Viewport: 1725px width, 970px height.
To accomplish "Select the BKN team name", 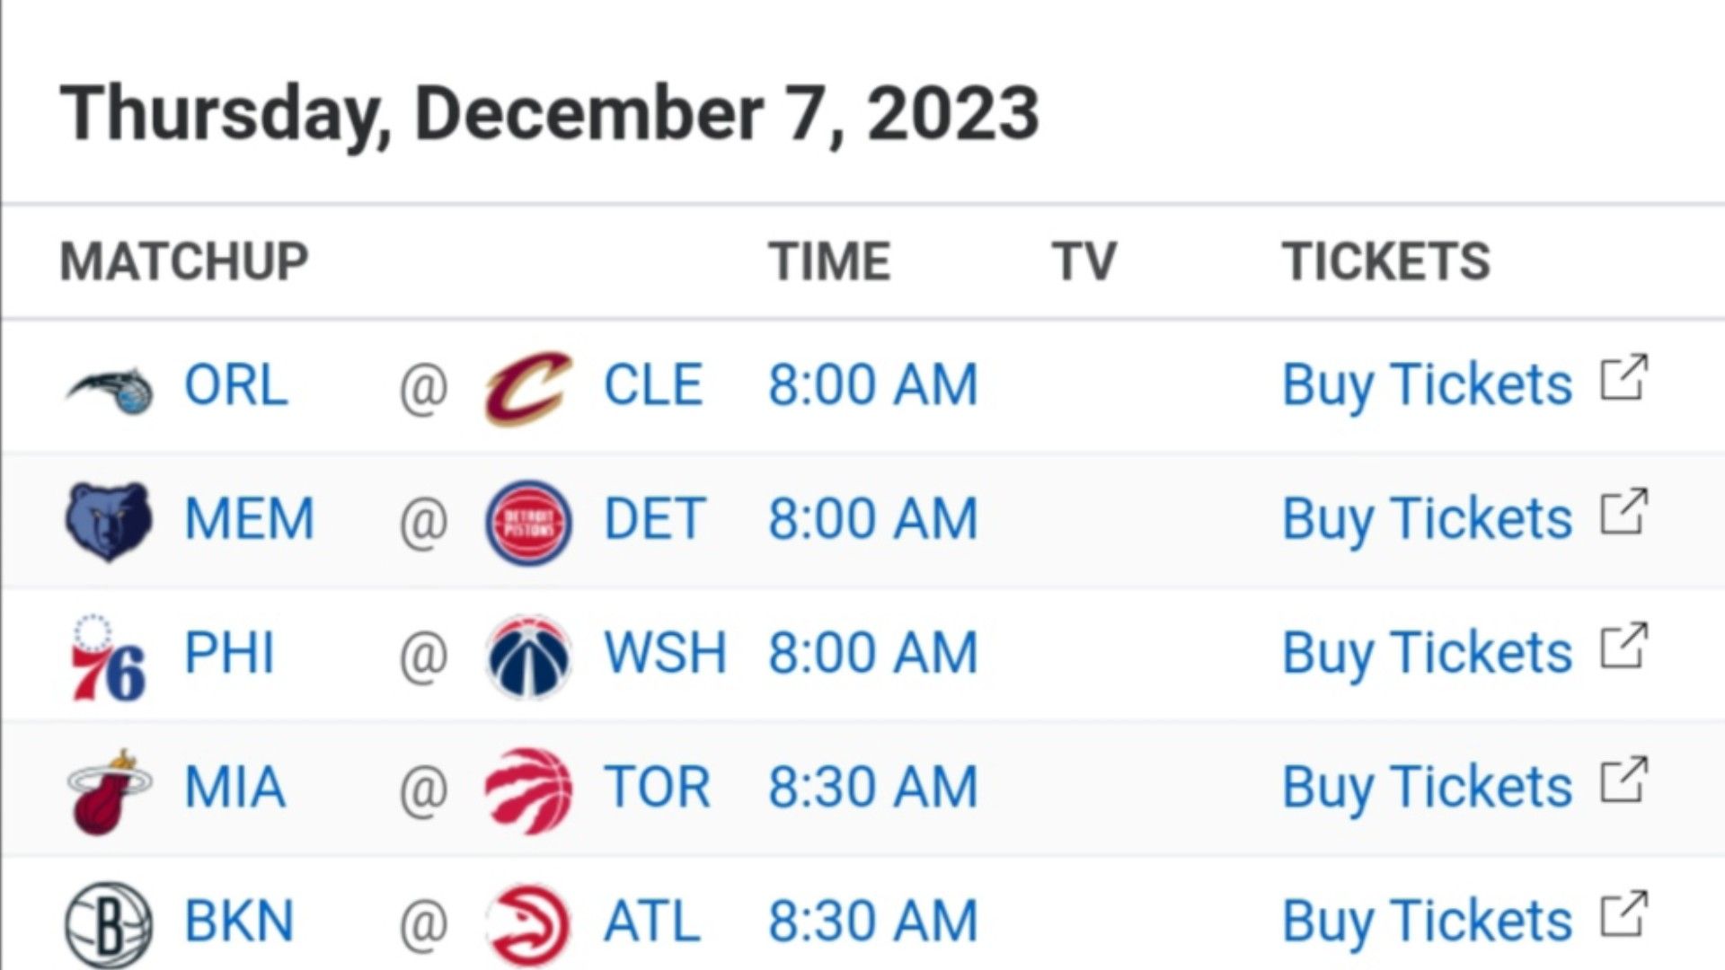I will 239,921.
